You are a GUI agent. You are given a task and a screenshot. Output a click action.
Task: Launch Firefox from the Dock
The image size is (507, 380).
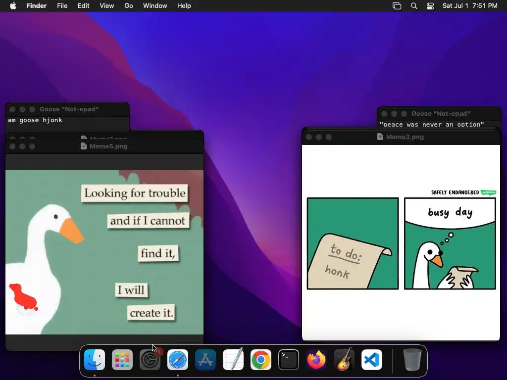[x=316, y=360]
